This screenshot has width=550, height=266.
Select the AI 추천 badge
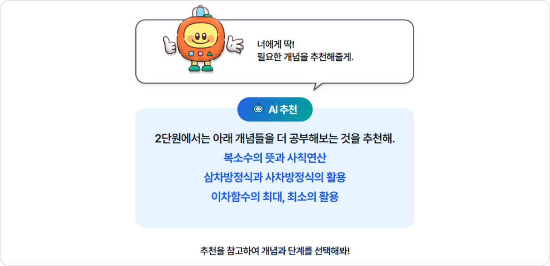point(275,110)
